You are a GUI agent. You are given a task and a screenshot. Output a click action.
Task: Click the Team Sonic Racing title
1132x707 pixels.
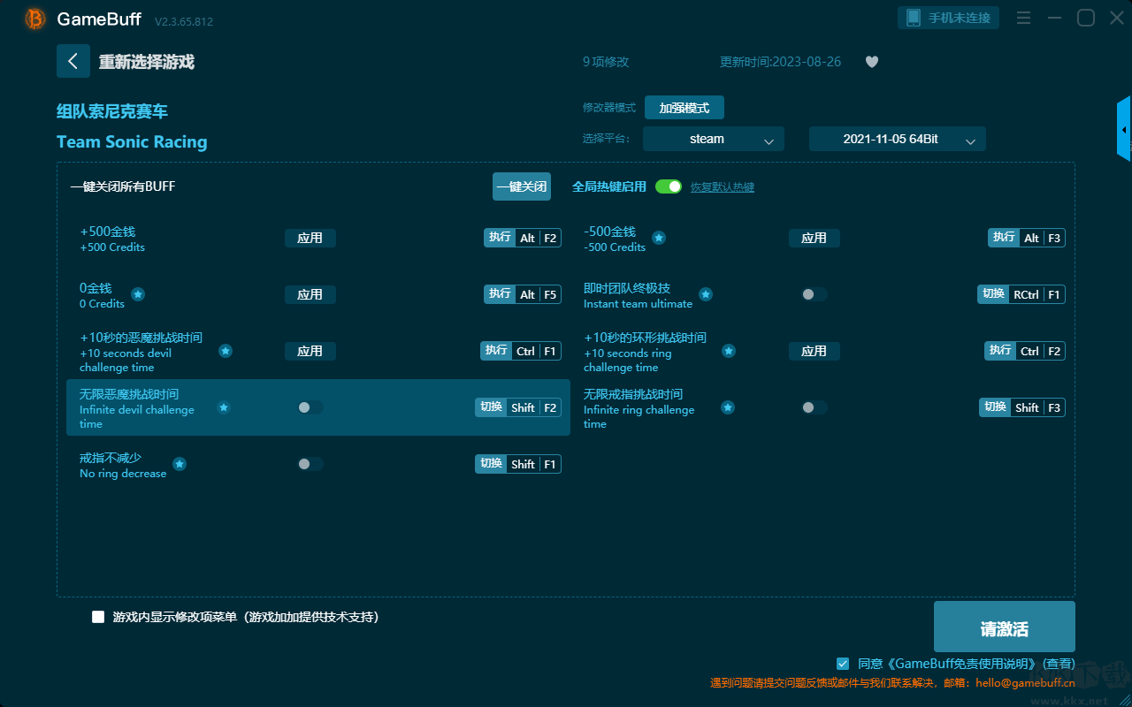132,141
